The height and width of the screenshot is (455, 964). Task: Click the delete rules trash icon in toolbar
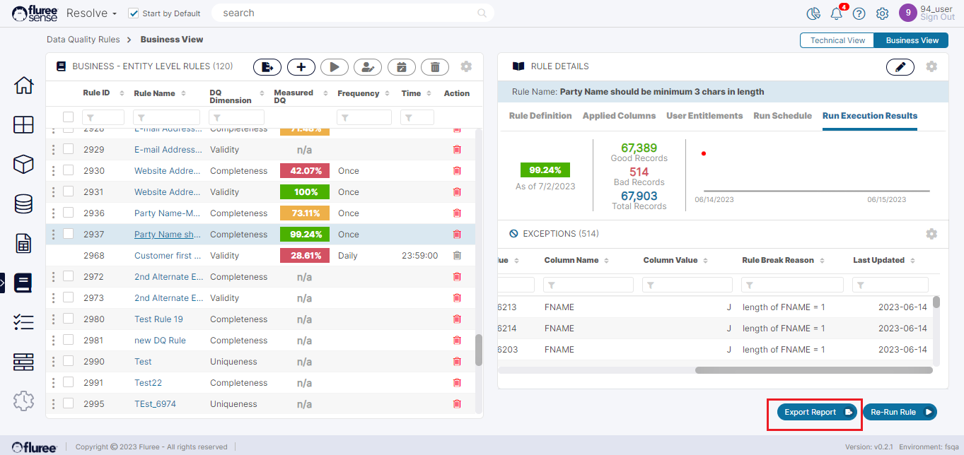tap(435, 66)
